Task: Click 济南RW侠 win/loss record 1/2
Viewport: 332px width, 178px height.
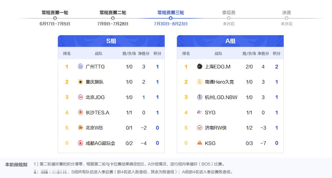Action: tap(249, 128)
